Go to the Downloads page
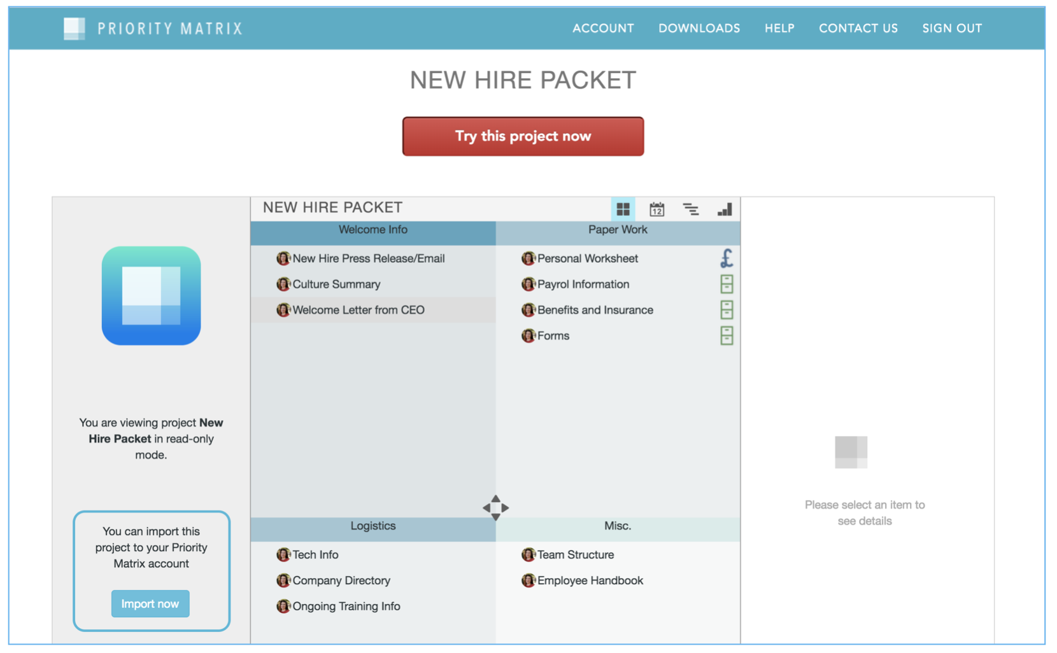 coord(699,29)
